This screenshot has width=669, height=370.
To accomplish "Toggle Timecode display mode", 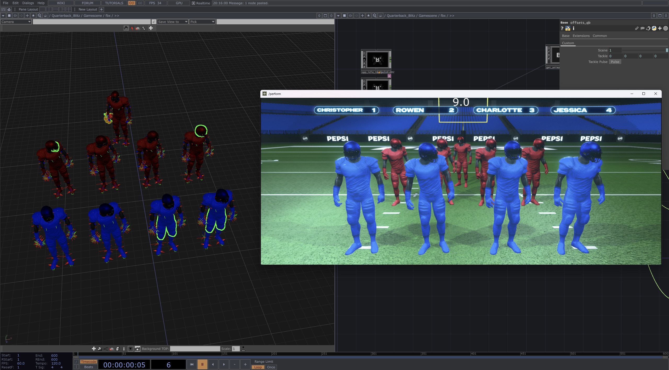I will click(x=88, y=361).
